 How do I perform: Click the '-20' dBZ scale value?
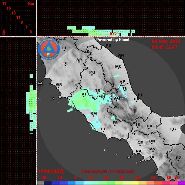coord(43,178)
